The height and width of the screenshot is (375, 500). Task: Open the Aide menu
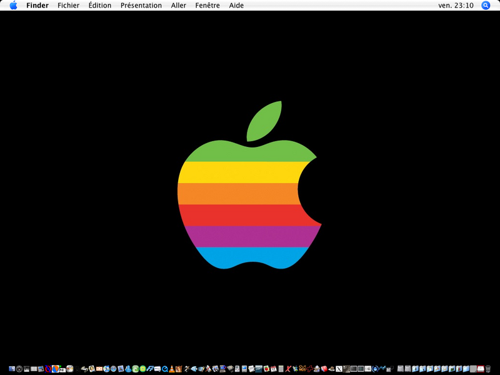point(236,6)
